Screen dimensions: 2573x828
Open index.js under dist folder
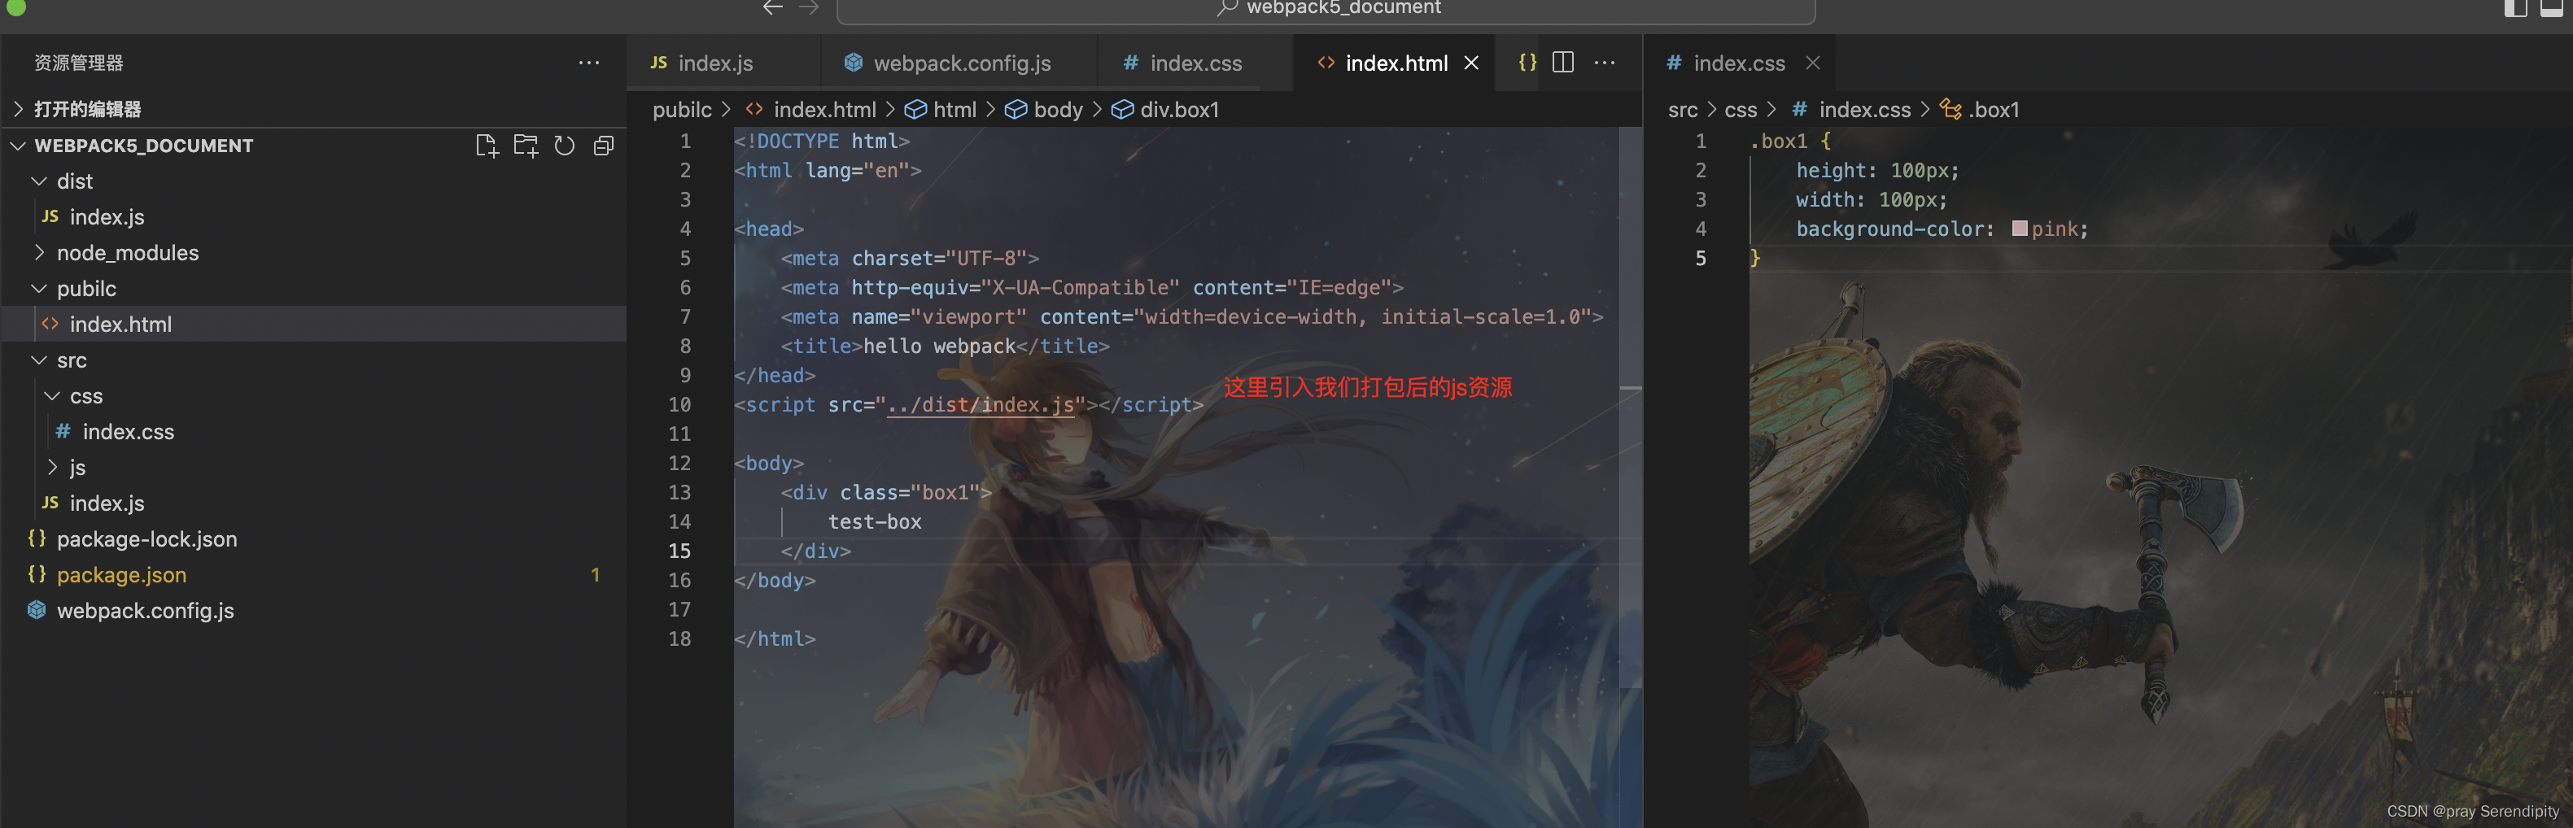(x=312, y=216)
